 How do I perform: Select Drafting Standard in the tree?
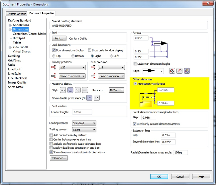coord(20,21)
